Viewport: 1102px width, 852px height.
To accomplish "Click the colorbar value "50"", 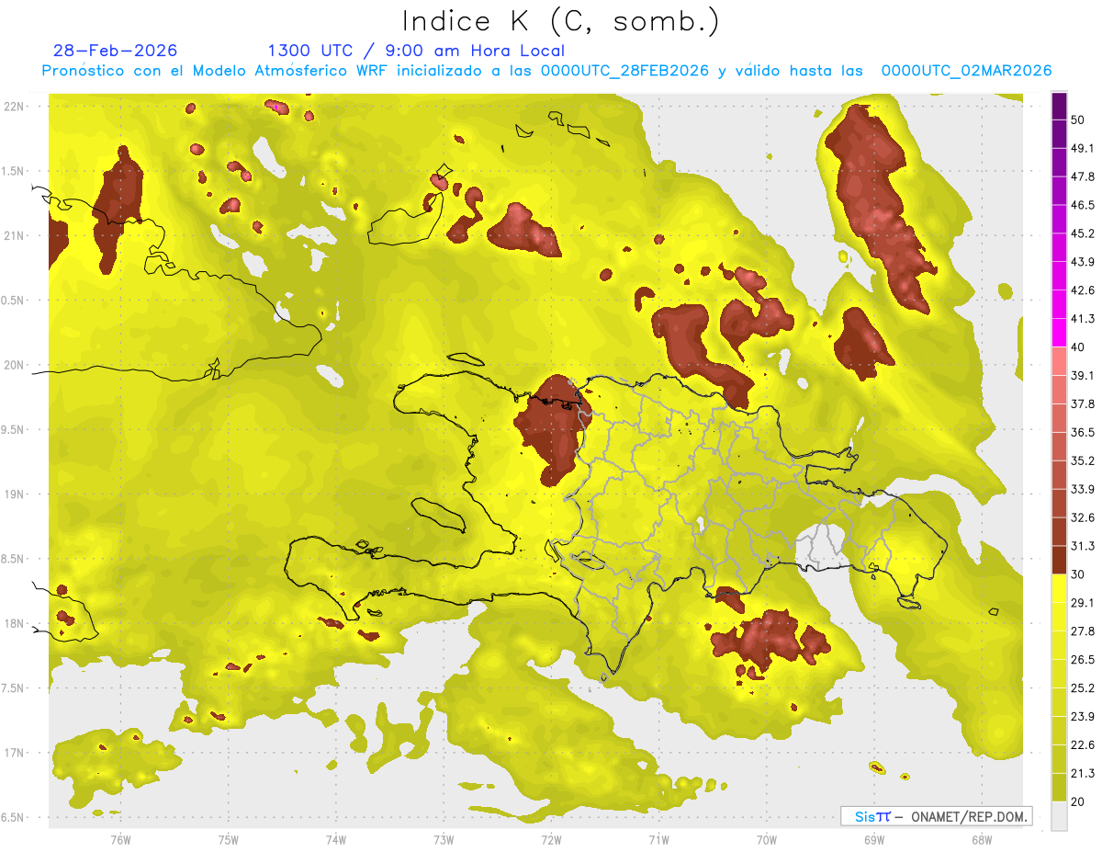I will 1078,119.
